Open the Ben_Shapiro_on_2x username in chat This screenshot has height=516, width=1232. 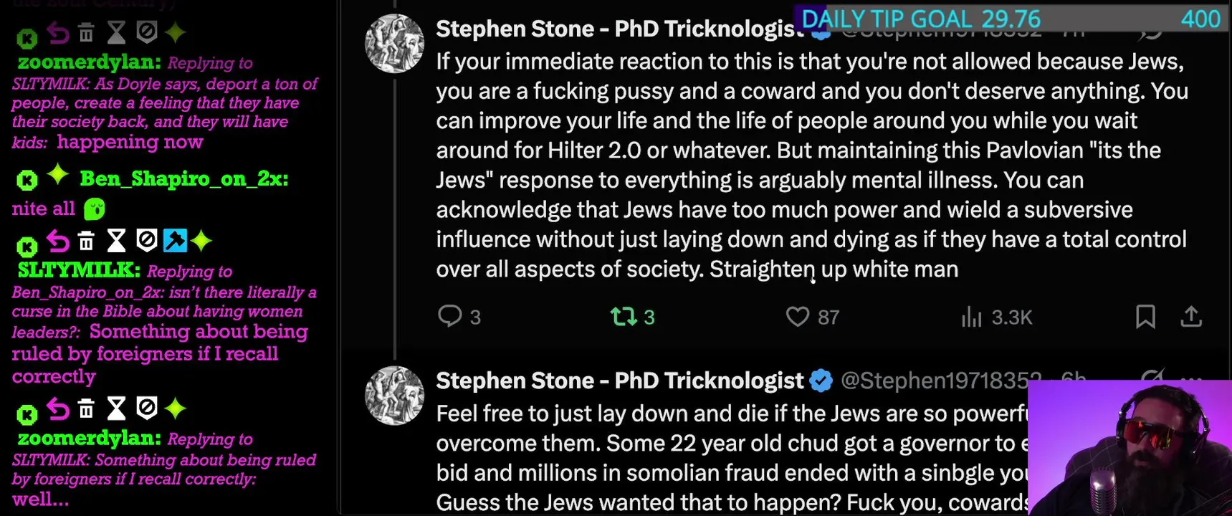183,178
